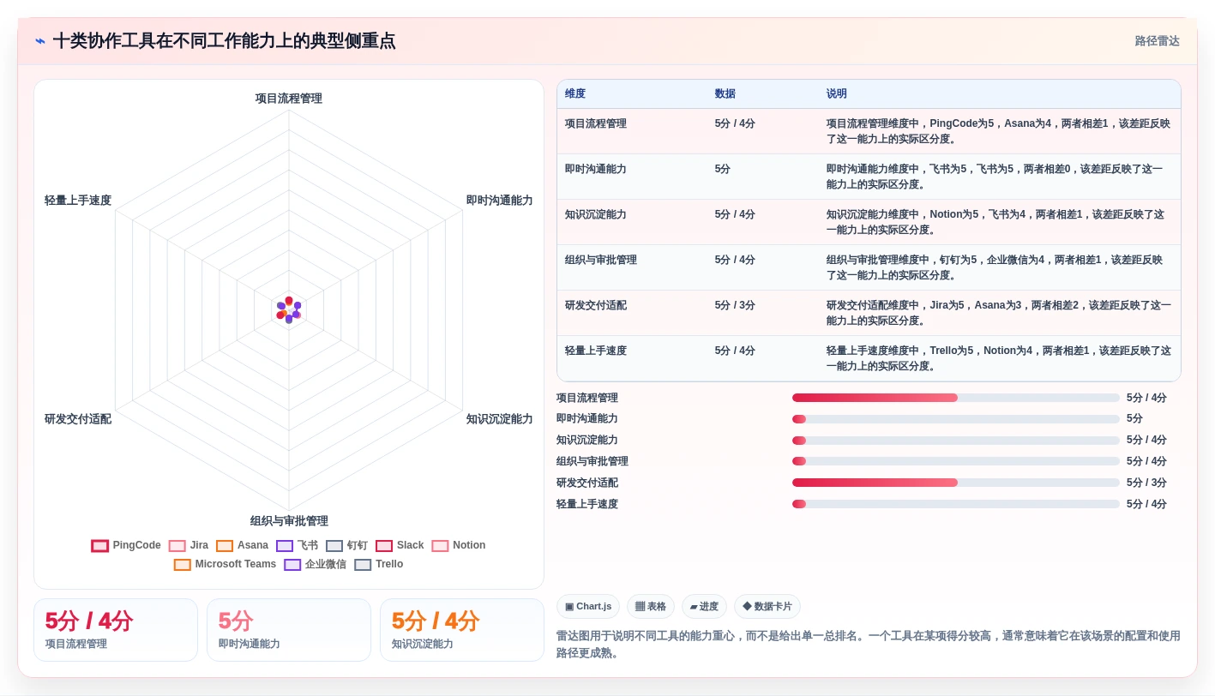The width and height of the screenshot is (1215, 696).
Task: Click the 轻量上手速度 progress bar
Action: coord(956,504)
